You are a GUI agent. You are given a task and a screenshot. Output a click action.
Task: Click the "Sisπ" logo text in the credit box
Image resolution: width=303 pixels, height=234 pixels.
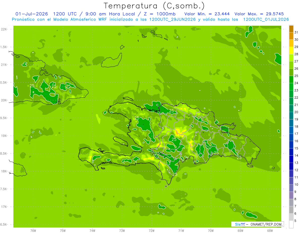pos(240,224)
